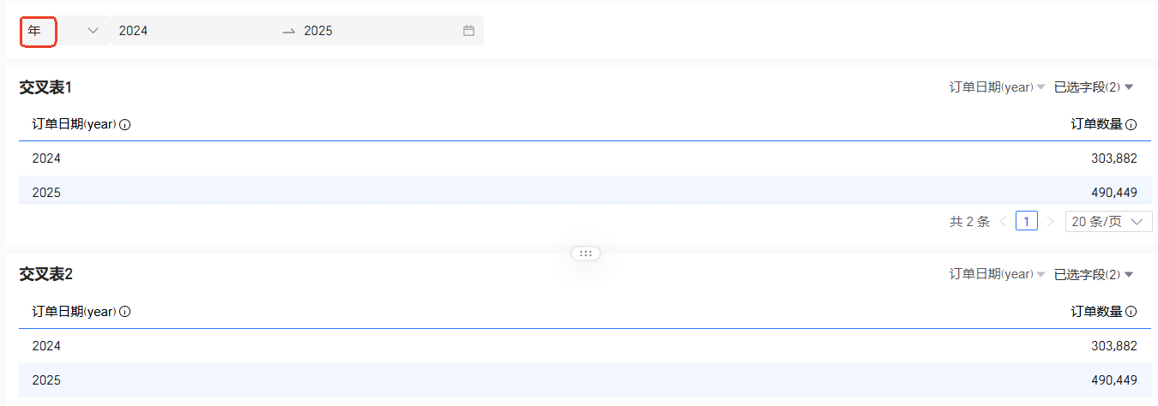Expand 订单日期(year) dropdown in 交叉表2
Screen dimensions: 1158x406
tap(997, 274)
